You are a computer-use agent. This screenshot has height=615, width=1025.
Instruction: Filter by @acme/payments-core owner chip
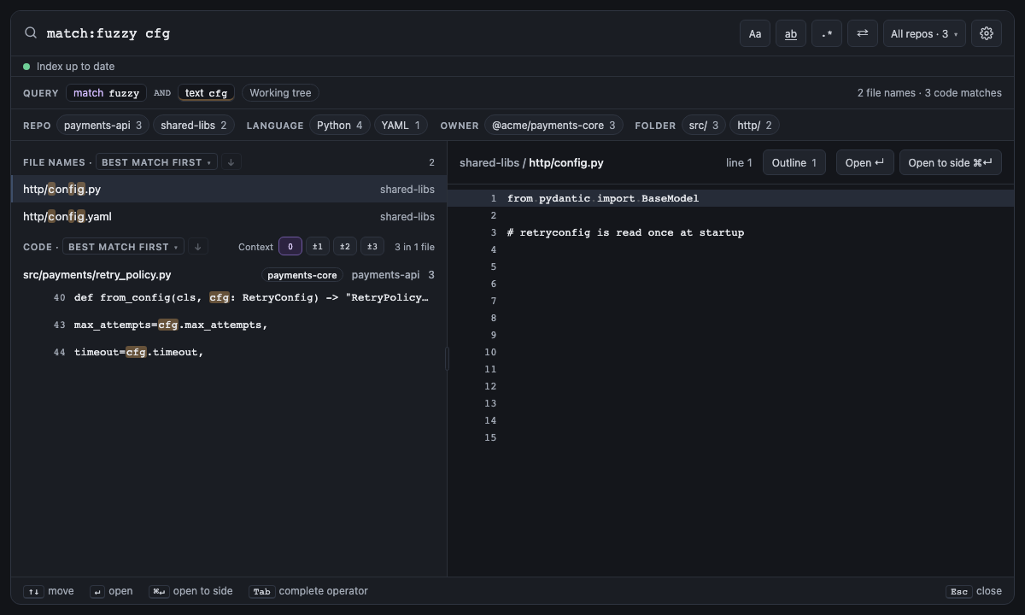click(553, 126)
